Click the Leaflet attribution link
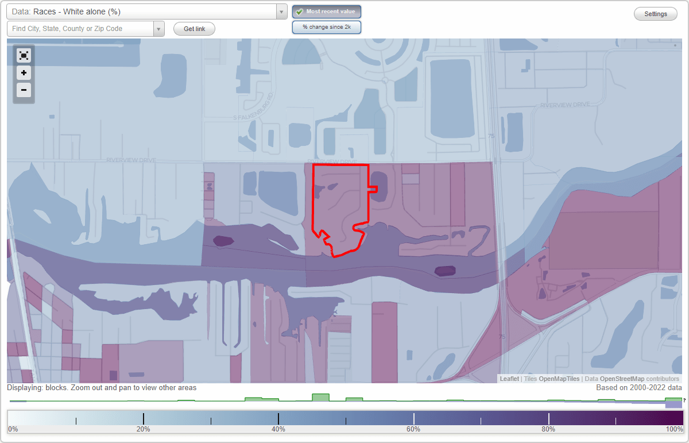689x443 pixels. click(509, 379)
